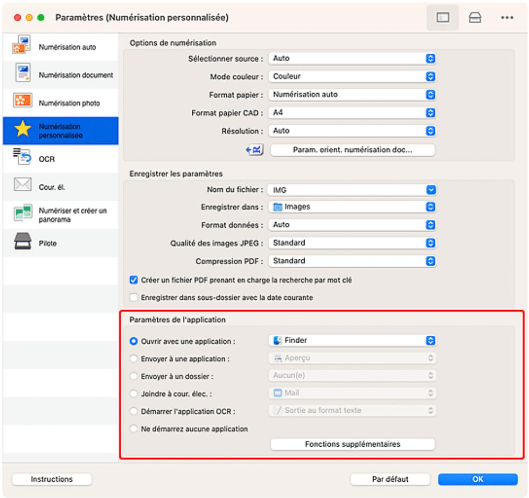
Task: Open the Finder application dropdown
Action: click(x=352, y=340)
